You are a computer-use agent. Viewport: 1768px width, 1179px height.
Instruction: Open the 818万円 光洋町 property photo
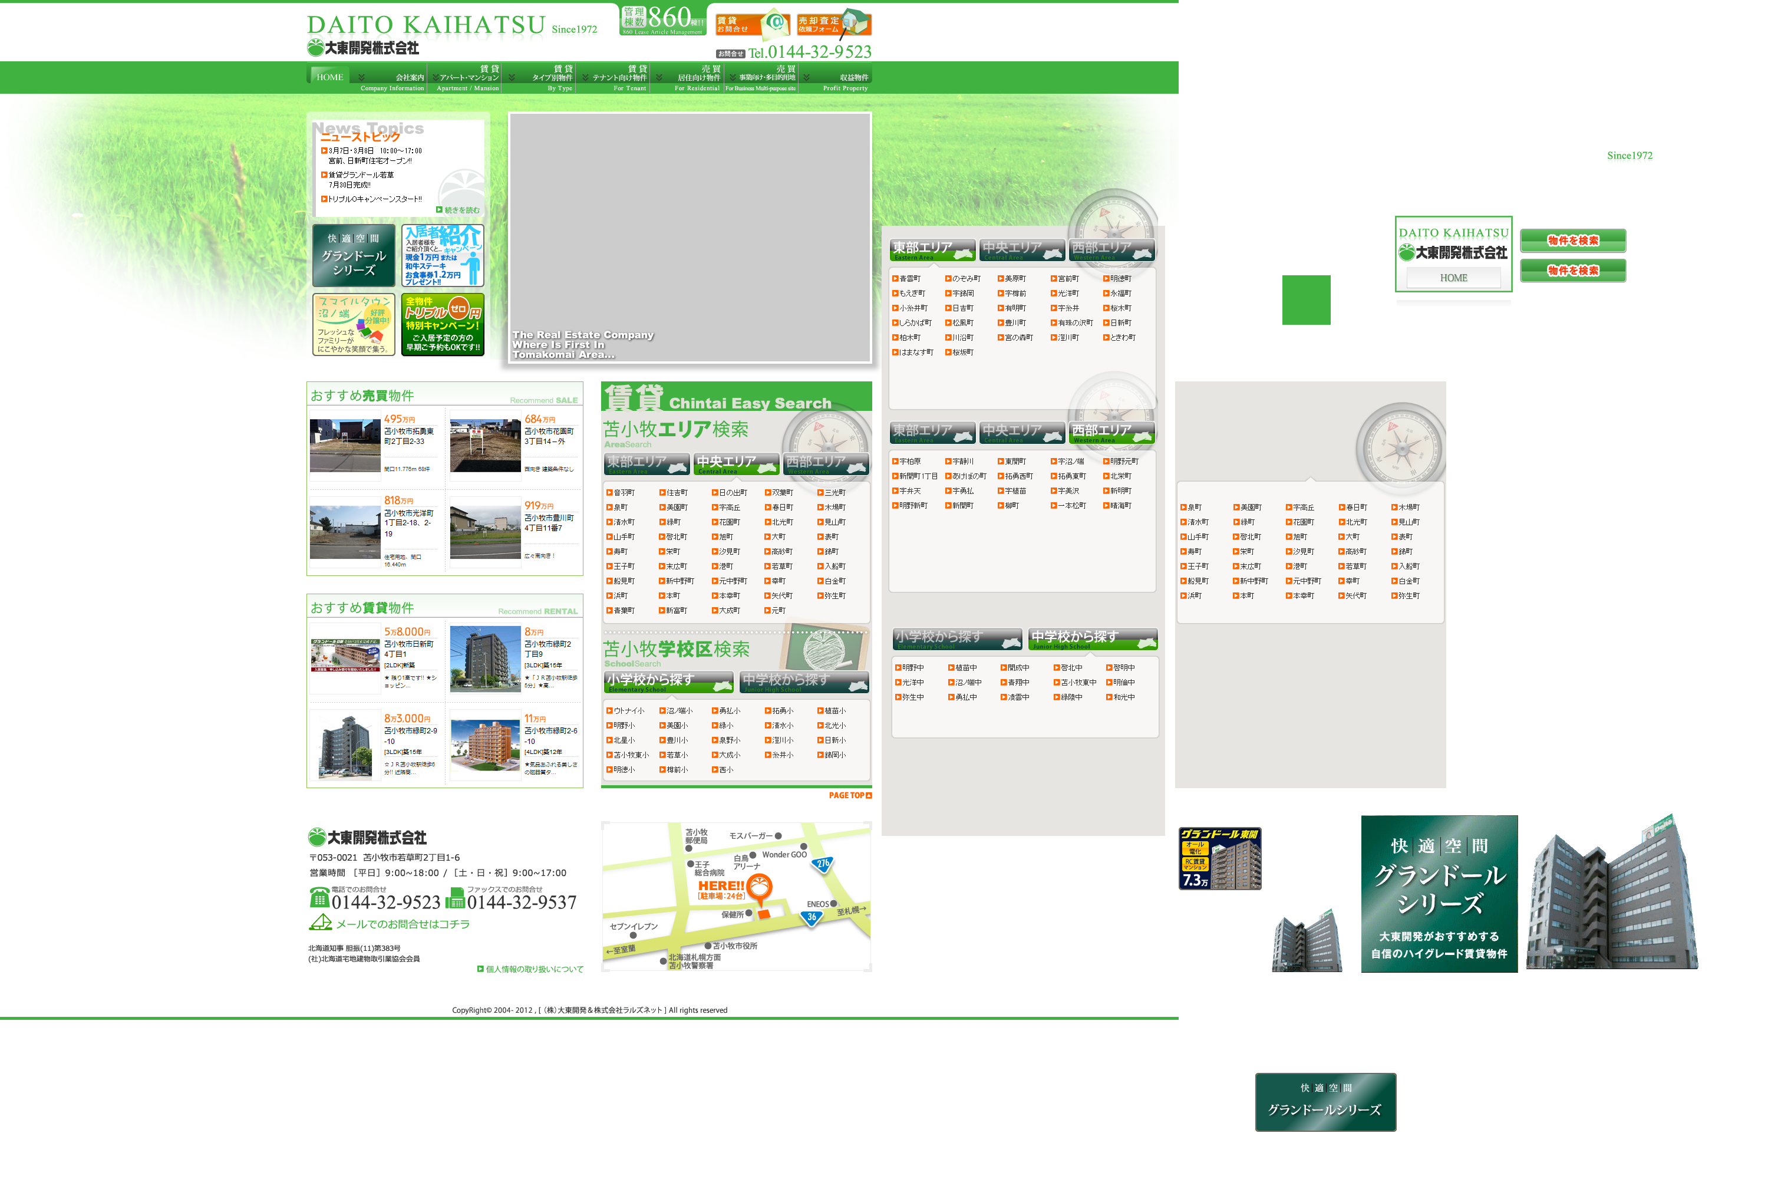345,532
